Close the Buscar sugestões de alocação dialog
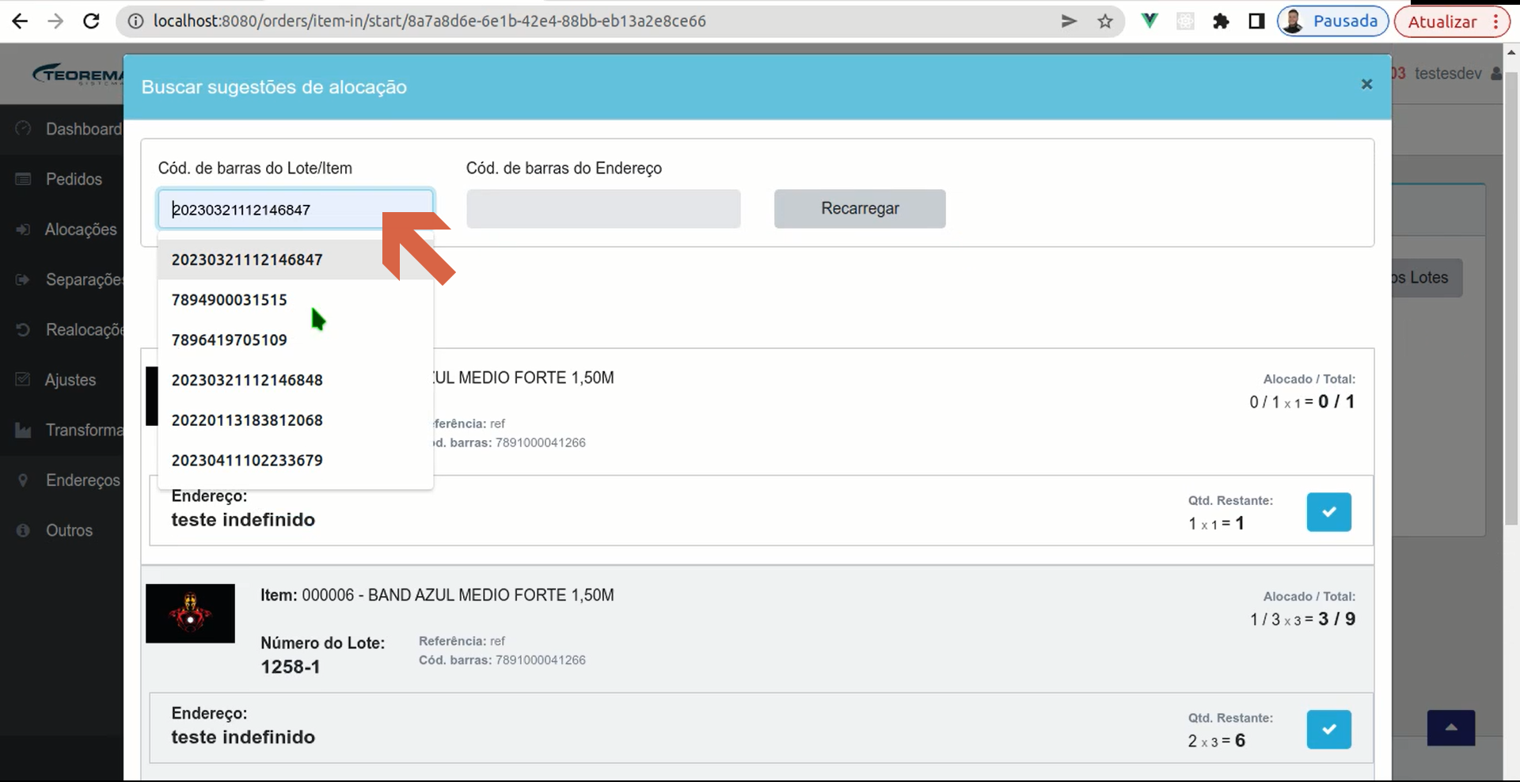The image size is (1520, 782). 1366,84
